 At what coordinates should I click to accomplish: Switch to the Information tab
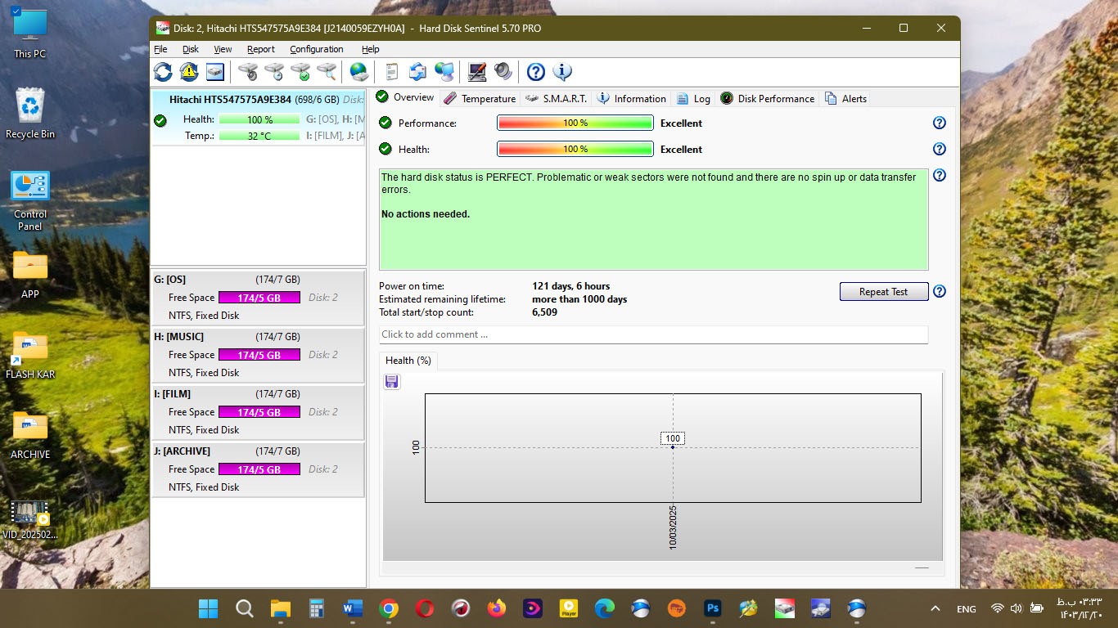click(631, 98)
